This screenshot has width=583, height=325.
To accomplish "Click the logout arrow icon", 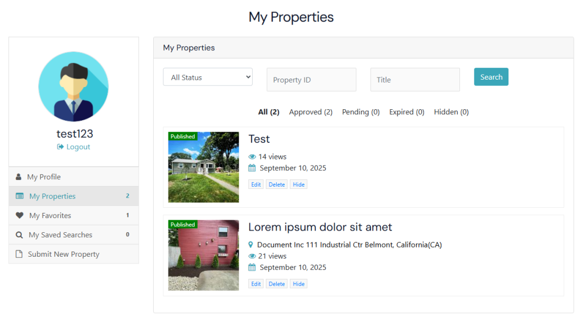I will (60, 147).
